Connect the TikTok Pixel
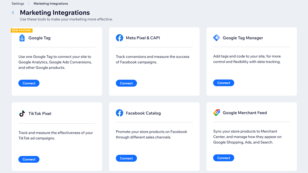 point(29,159)
